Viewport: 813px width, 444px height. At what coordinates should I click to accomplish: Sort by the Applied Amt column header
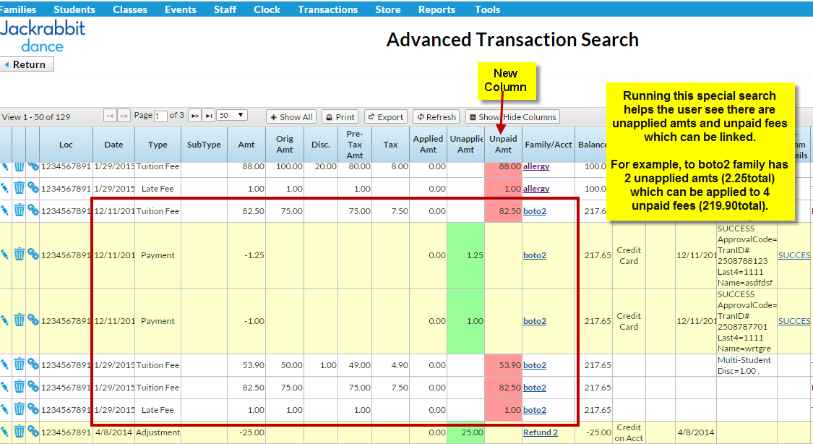pyautogui.click(x=428, y=144)
